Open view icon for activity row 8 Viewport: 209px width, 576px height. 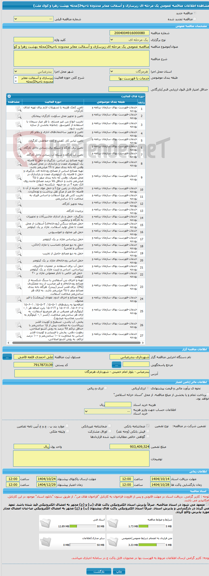[x=18, y=163]
